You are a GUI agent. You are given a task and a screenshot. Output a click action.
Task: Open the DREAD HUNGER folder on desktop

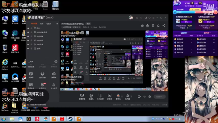pos(15,108)
